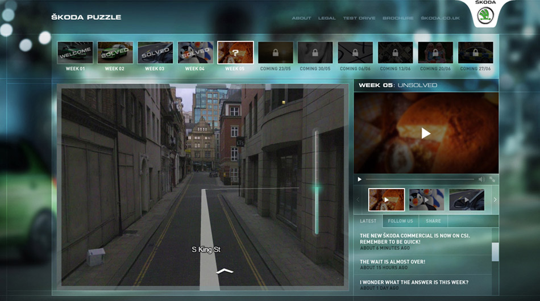Select the penguin video thumbnail in the carousel
This screenshot has height=301, width=540.
426,199
